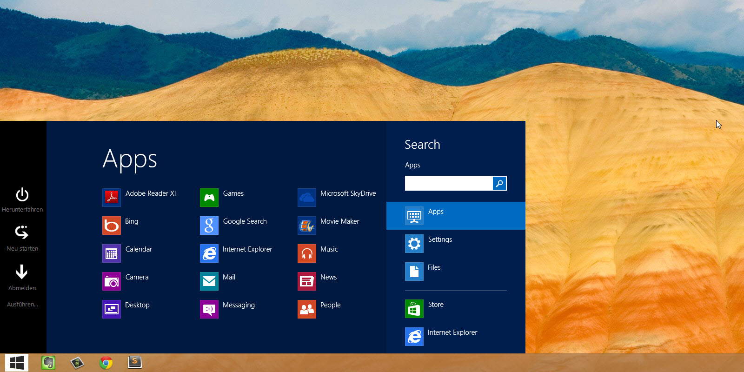This screenshot has height=372, width=744.
Task: Open the Movie Maker app icon
Action: pyautogui.click(x=307, y=226)
